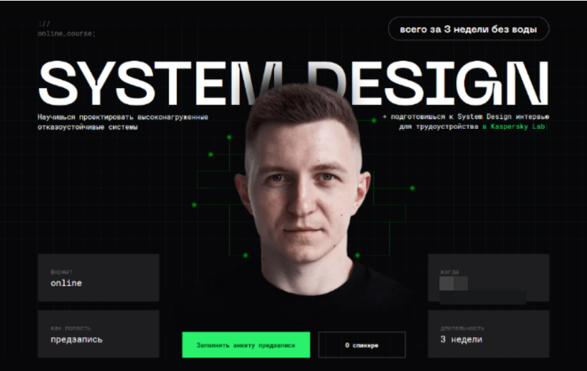This screenshot has height=371, width=587.
Task: Click the 'online' value text
Action: coord(66,283)
